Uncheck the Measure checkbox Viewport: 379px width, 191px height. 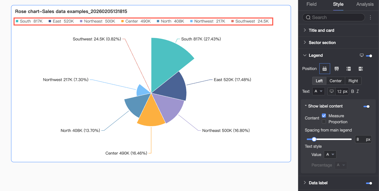[x=324, y=115]
